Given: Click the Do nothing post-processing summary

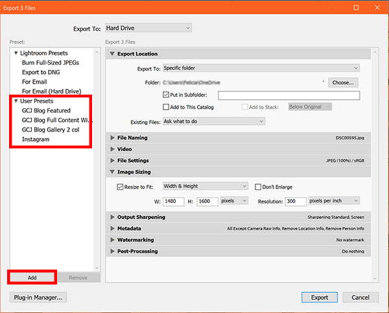Looking at the screenshot, I should [353, 251].
